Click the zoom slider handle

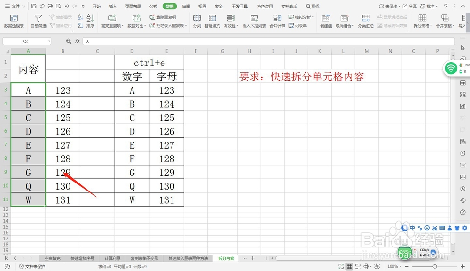point(435,266)
